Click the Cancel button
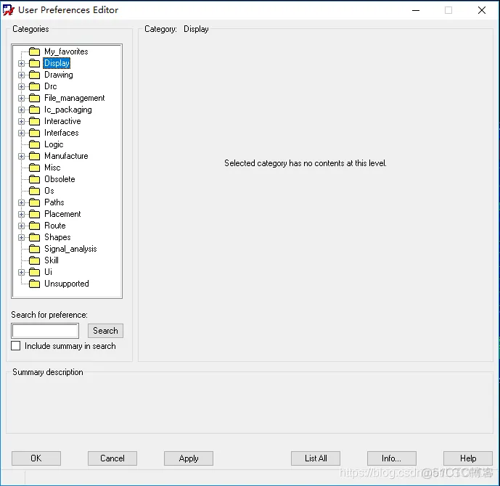This screenshot has height=486, width=500. pos(112,458)
